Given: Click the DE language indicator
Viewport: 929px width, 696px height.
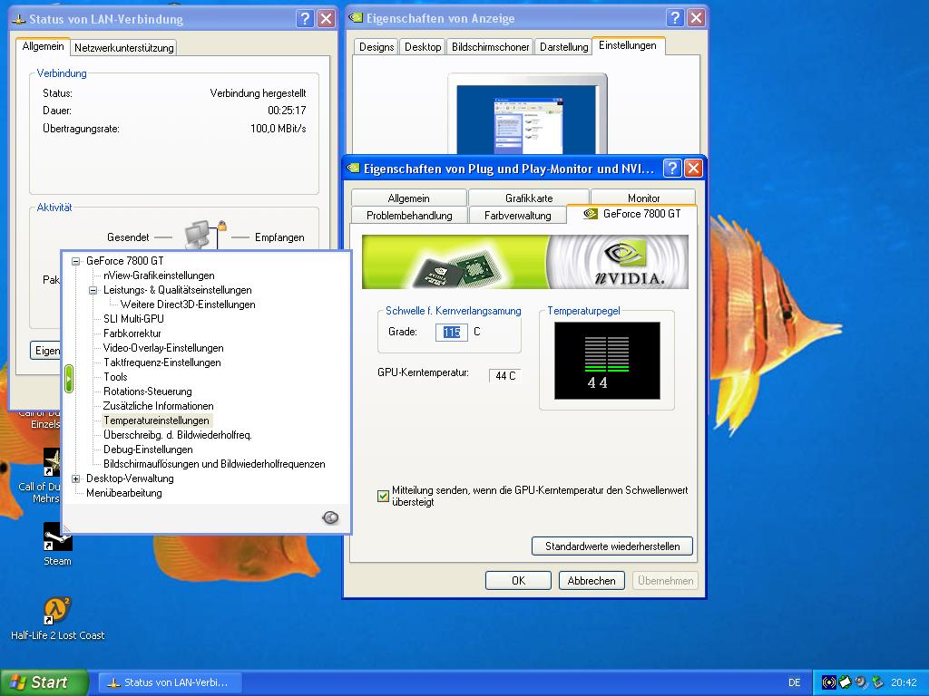Looking at the screenshot, I should (x=794, y=682).
